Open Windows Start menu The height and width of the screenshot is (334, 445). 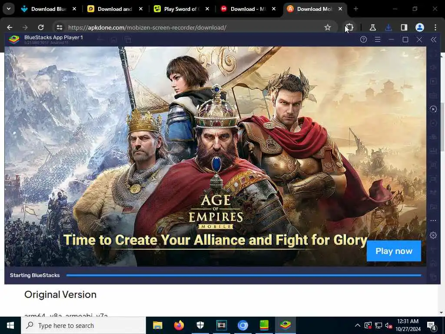pyautogui.click(x=10, y=325)
